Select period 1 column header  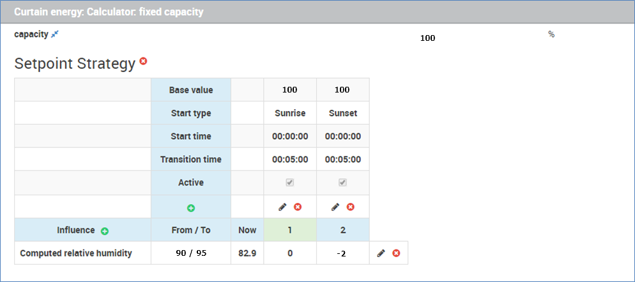[290, 230]
